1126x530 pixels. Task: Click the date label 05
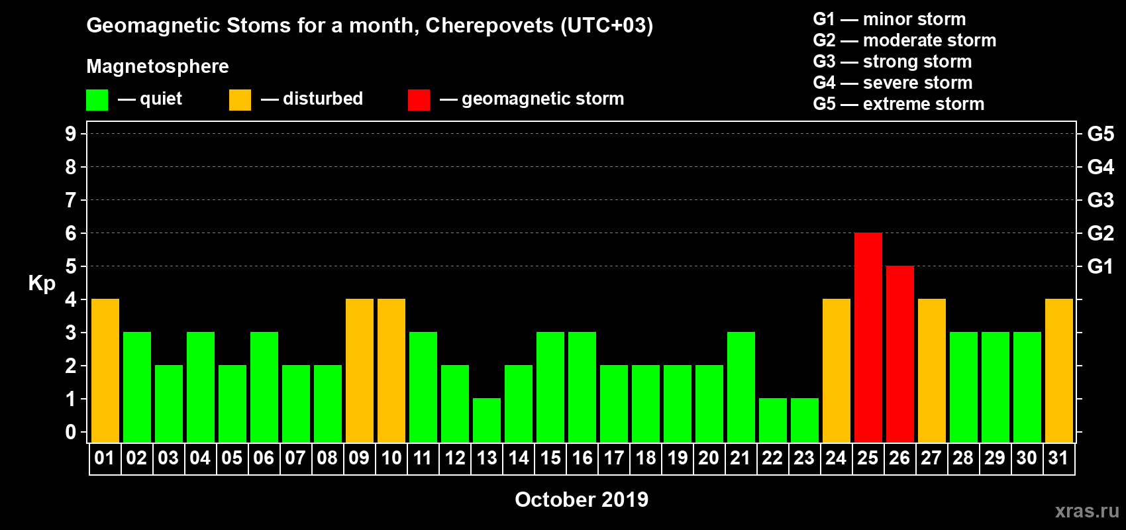pos(232,458)
